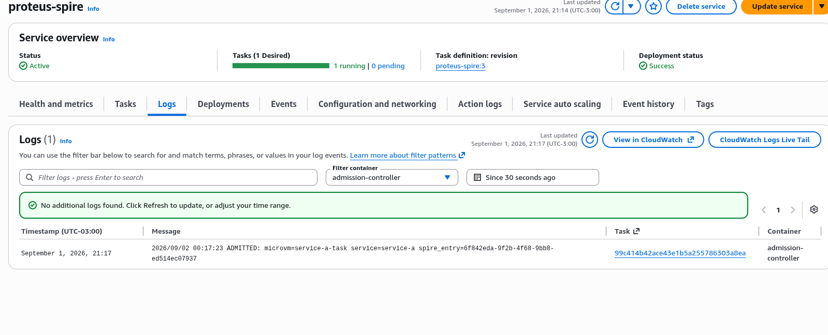Screen dimensions: 828x335
Task: Open CloudWatch Logs Live Tail
Action: pyautogui.click(x=764, y=140)
